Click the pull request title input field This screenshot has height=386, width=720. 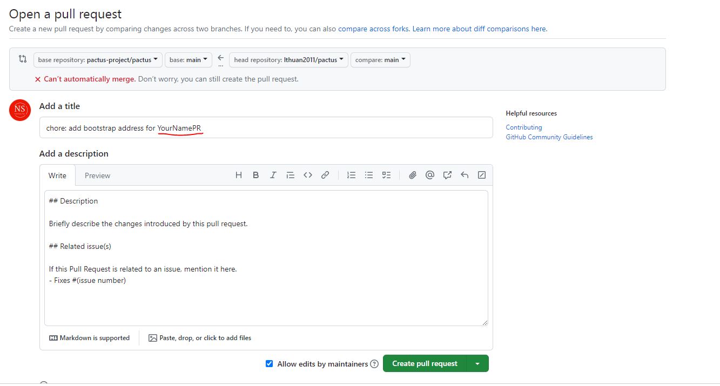(324, 128)
